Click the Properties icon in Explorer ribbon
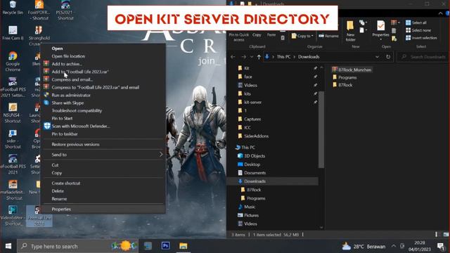 point(380,30)
